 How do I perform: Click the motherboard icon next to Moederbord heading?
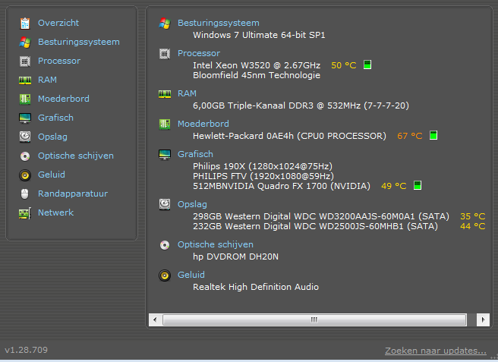pos(165,124)
